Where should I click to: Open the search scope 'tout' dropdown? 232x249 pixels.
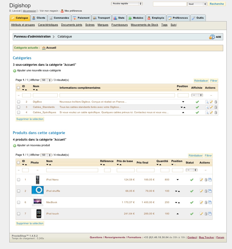pos(197,4)
